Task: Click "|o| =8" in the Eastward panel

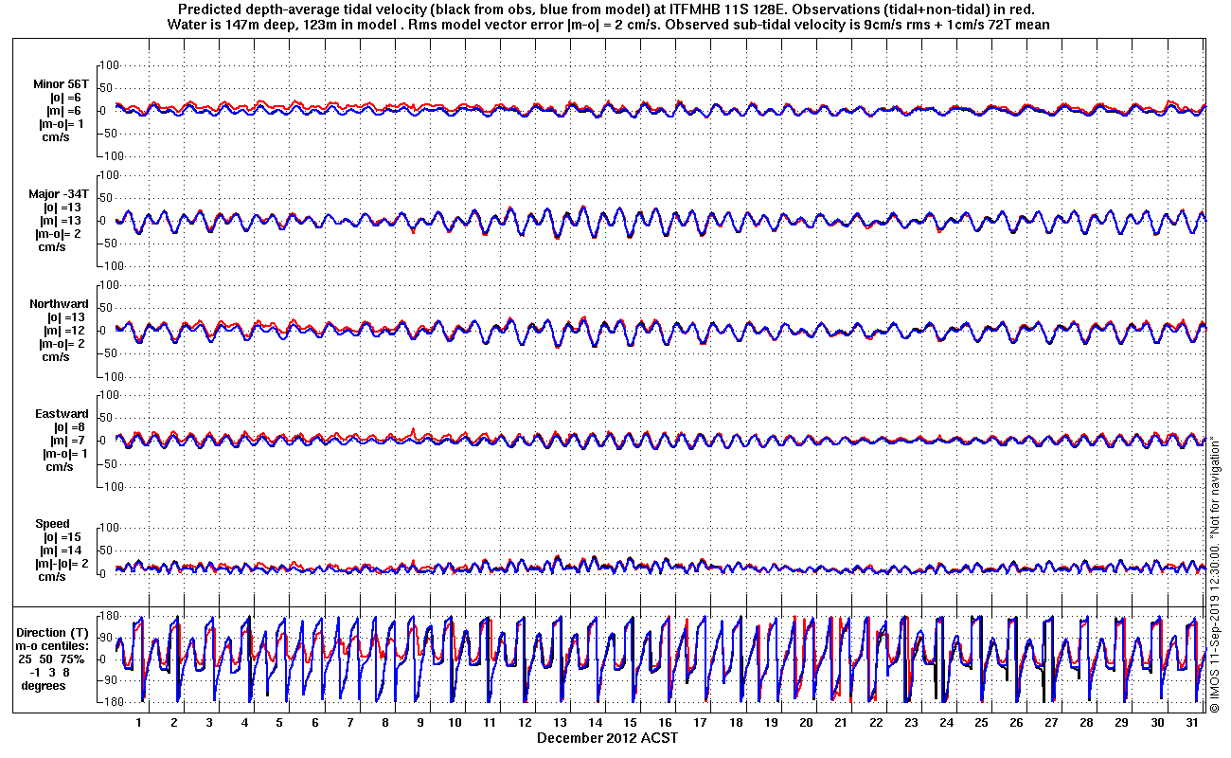Action: (68, 427)
